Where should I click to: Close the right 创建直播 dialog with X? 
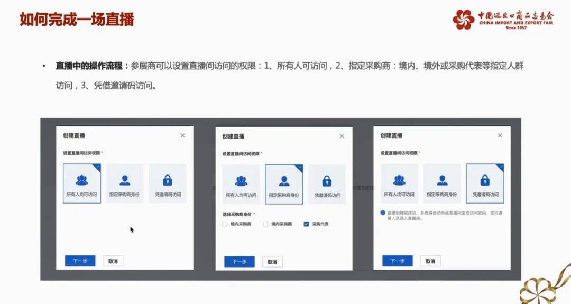(500, 135)
